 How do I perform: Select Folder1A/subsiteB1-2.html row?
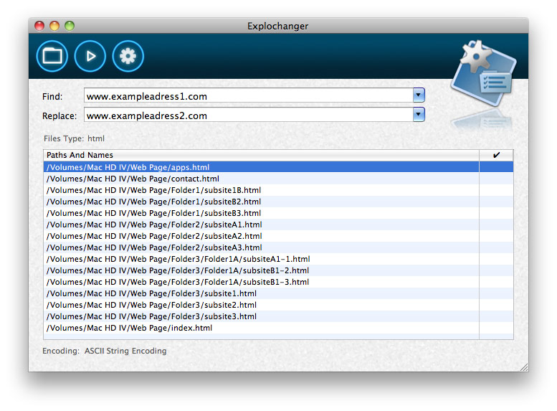(x=278, y=270)
